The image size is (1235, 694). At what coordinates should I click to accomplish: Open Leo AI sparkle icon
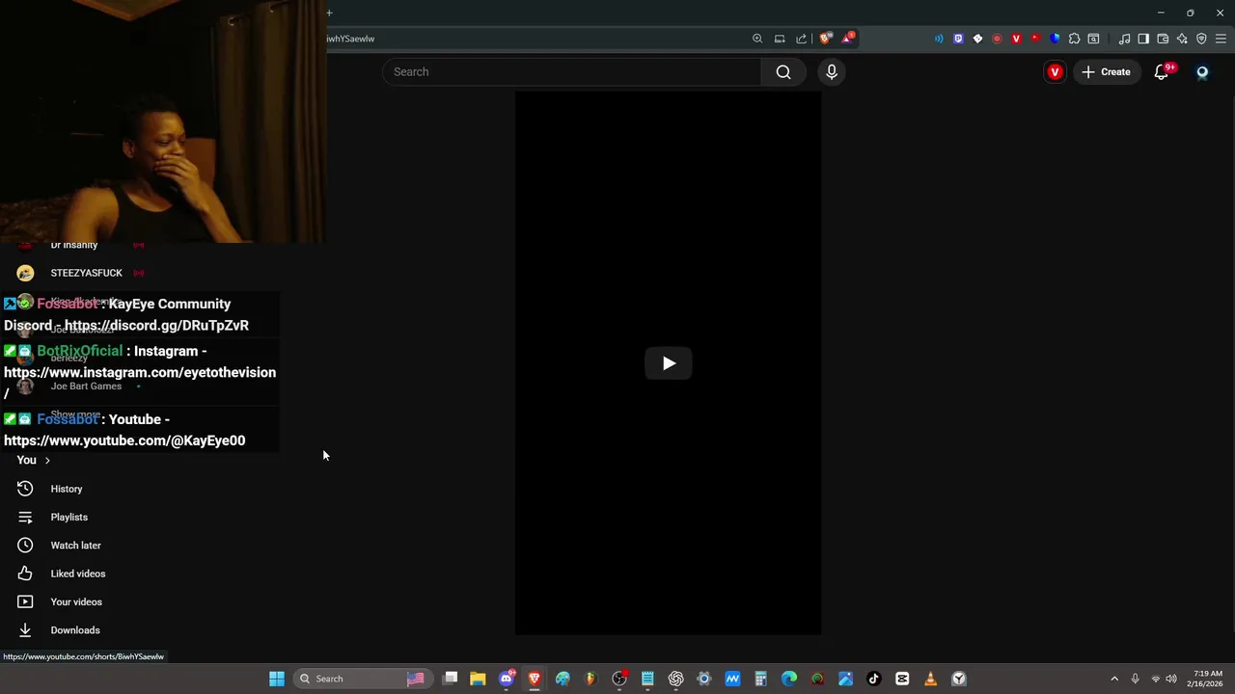[1182, 39]
